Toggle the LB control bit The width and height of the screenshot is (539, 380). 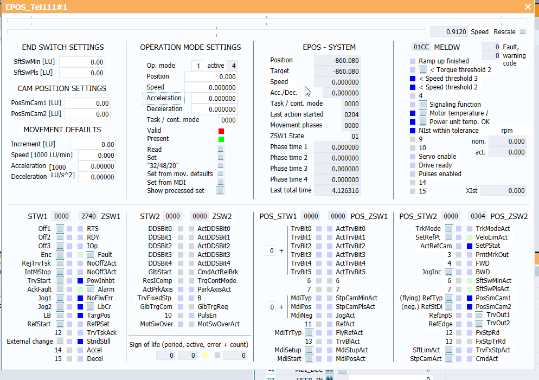[60, 315]
